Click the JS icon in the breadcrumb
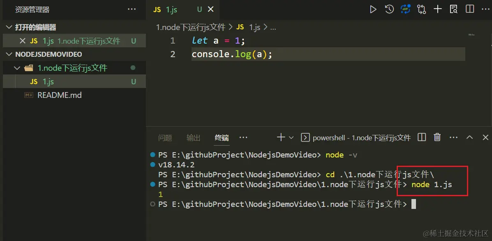This screenshot has height=241, width=492. pos(240,27)
